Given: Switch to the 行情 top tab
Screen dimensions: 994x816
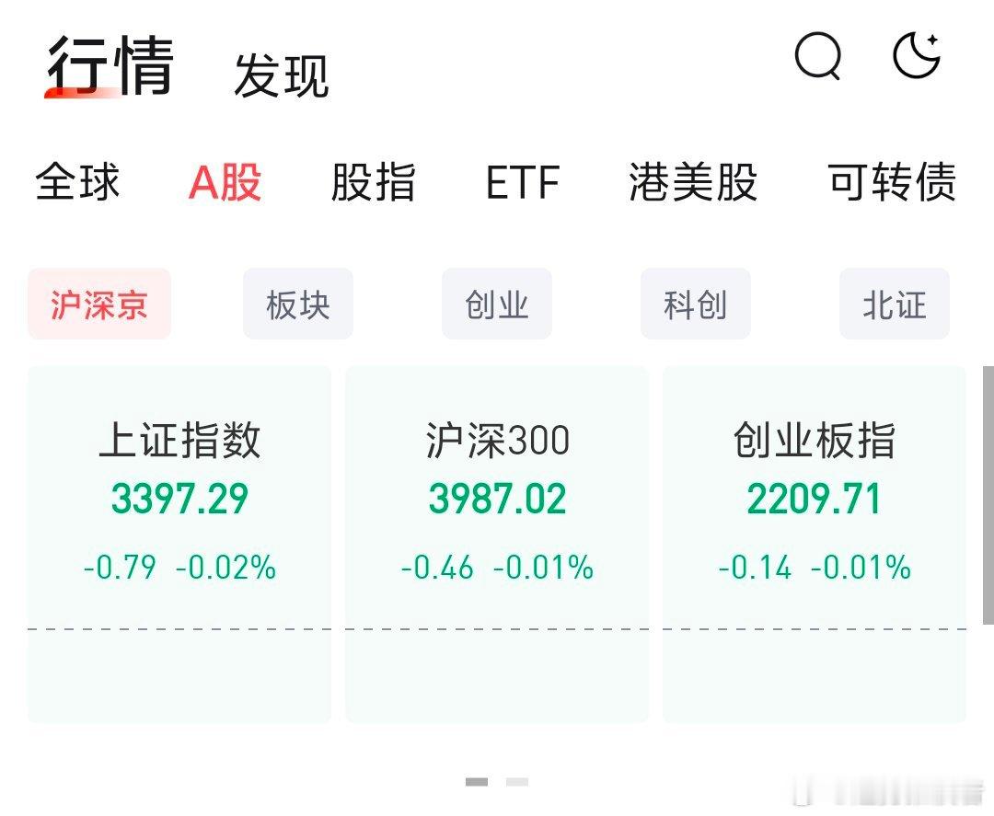Looking at the screenshot, I should coord(110,66).
